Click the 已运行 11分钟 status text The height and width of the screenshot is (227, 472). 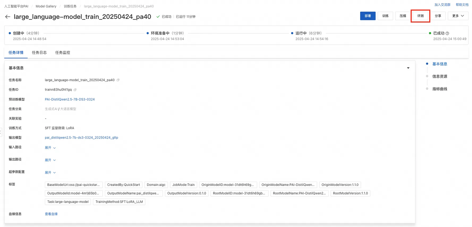click(x=186, y=17)
